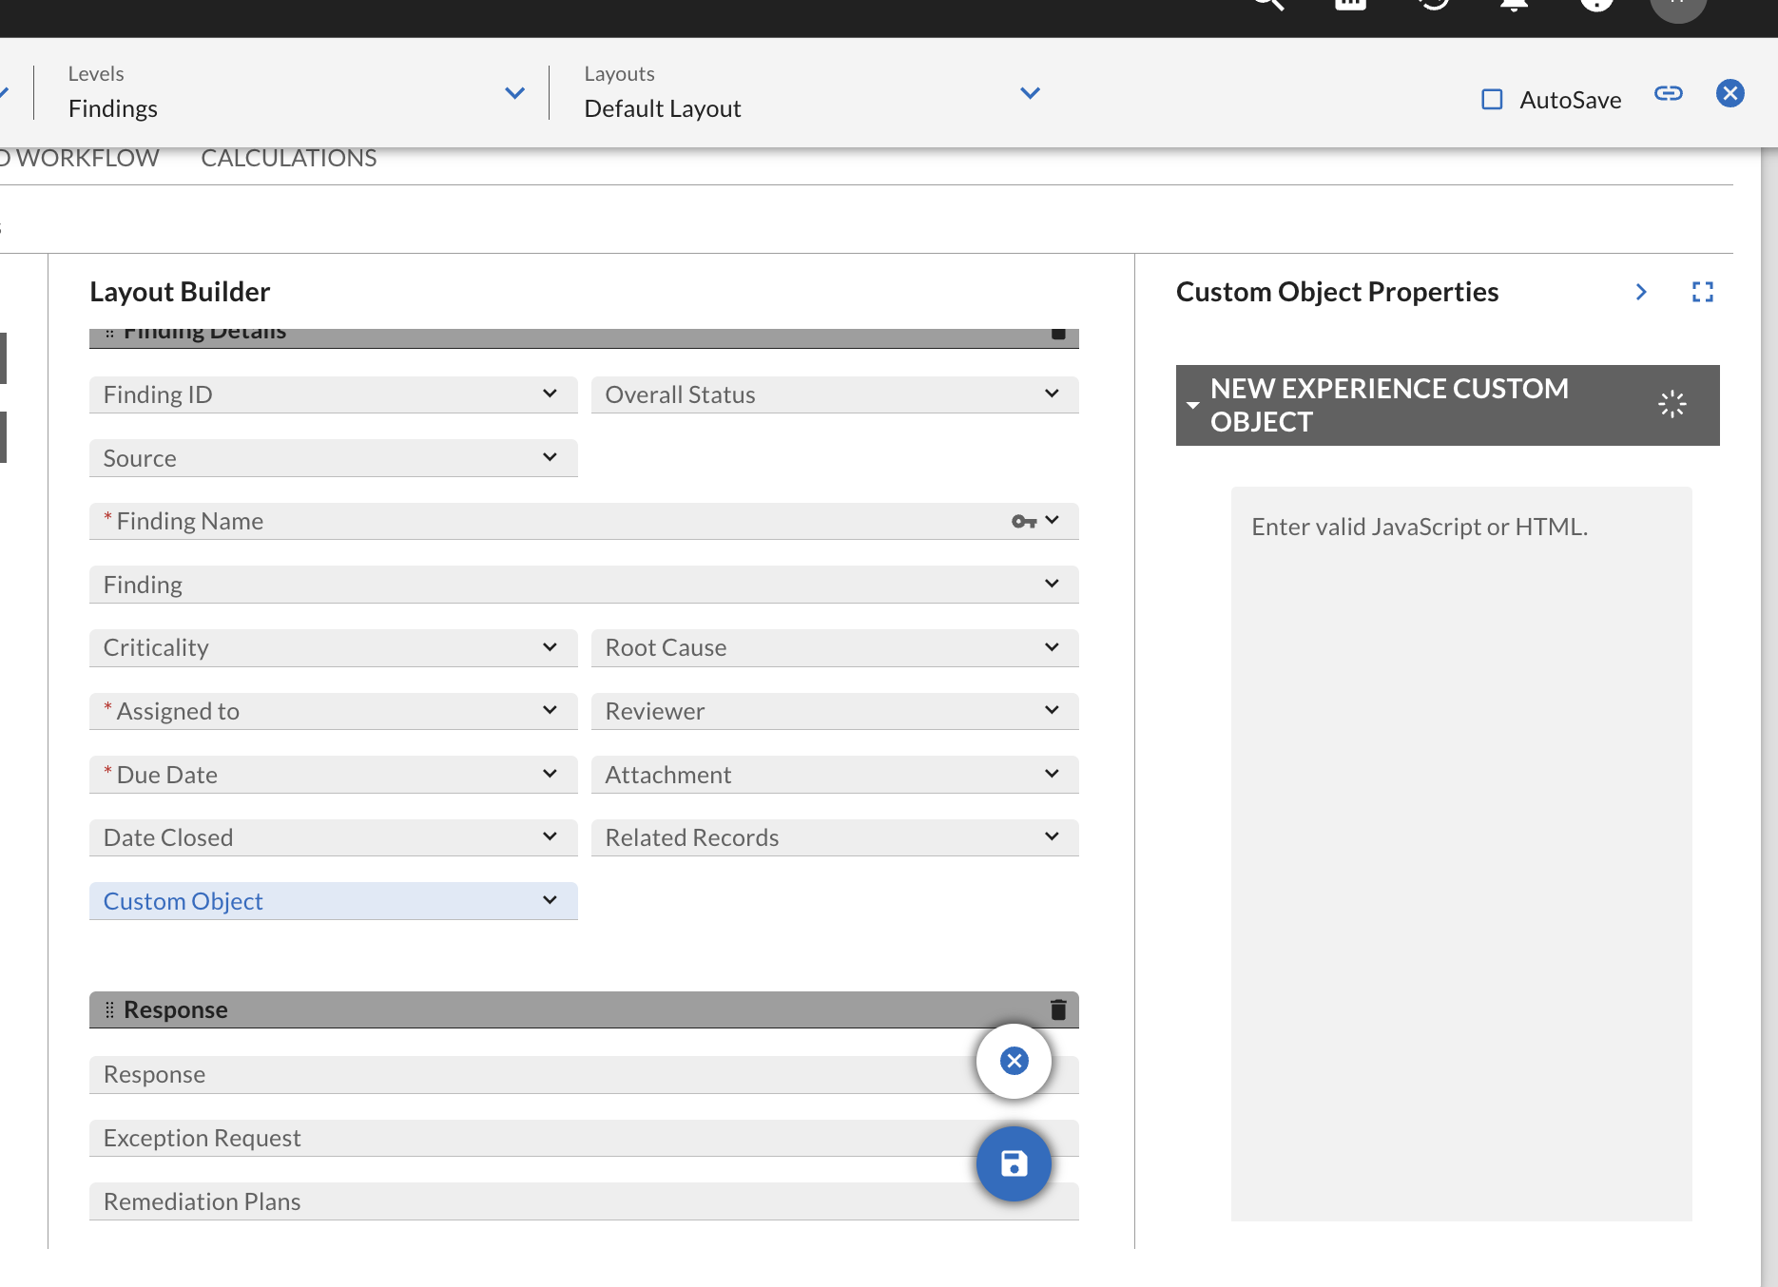The image size is (1778, 1287).
Task: Open the Layouts dropdown chevron
Action: pyautogui.click(x=1030, y=93)
